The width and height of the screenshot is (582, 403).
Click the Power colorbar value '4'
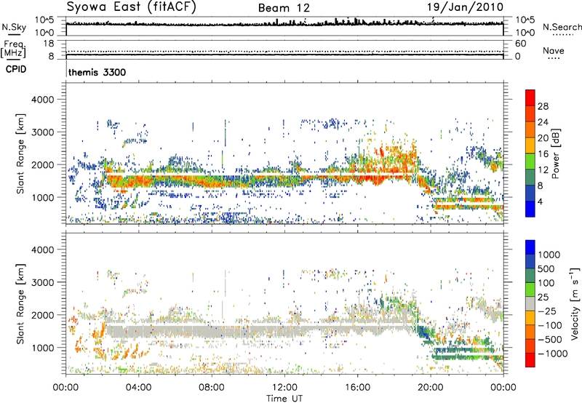pos(540,201)
